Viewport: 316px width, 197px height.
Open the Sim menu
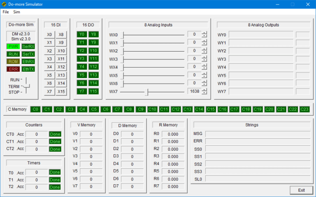(x=16, y=12)
